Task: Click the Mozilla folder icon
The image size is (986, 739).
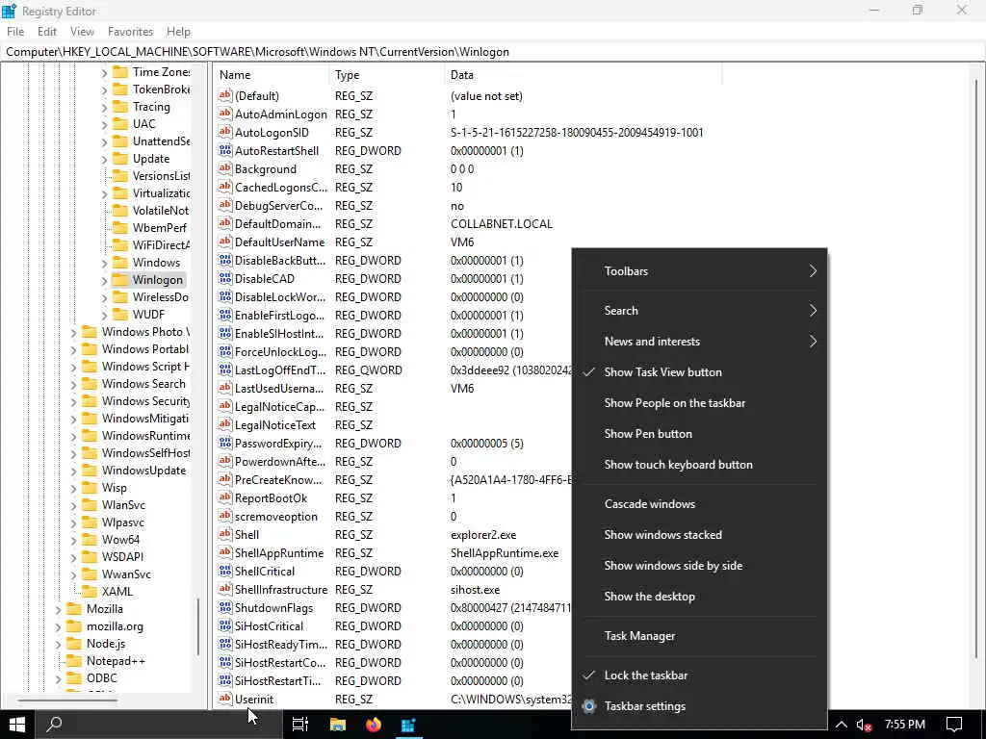Action: coord(74,608)
